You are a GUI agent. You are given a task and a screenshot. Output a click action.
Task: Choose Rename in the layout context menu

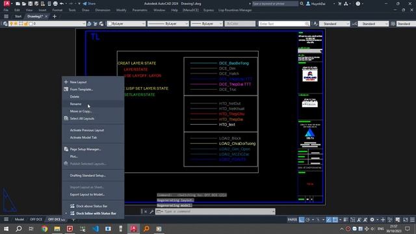tap(93, 104)
